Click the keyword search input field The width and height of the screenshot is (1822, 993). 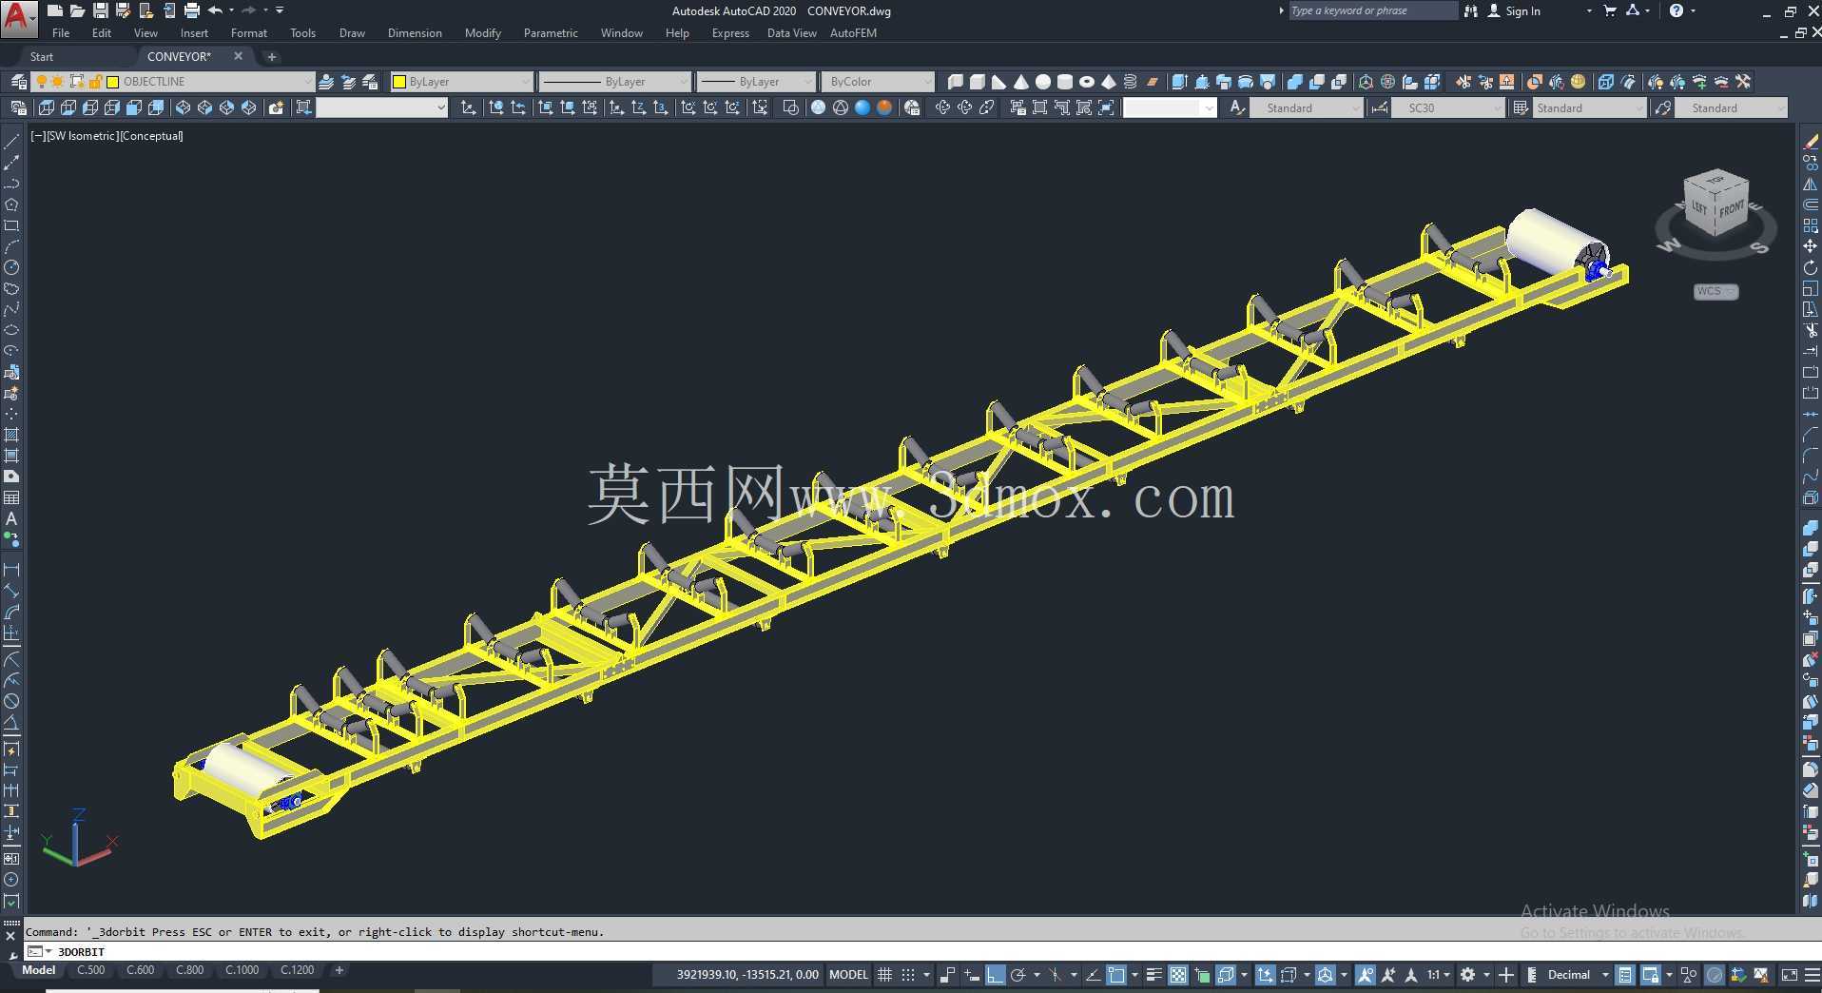tap(1371, 10)
